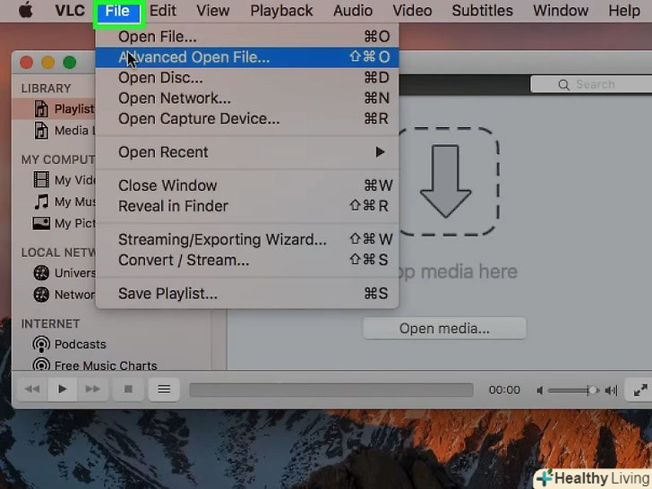Viewport: 652px width, 489px height.
Task: Open the Edit menu
Action: 163,11
